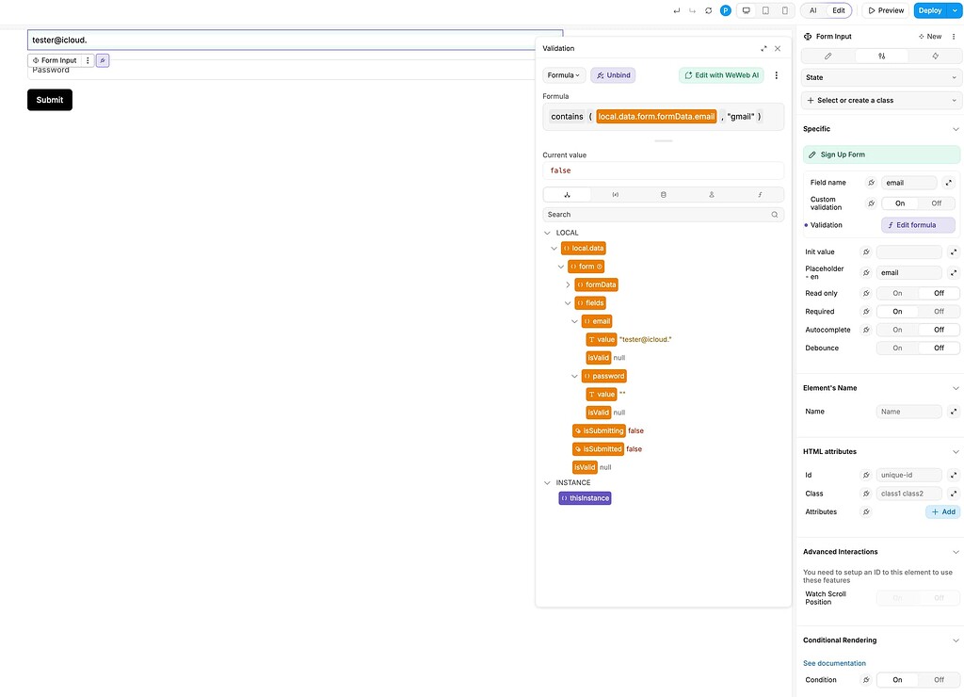Image resolution: width=964 pixels, height=697 pixels.
Task: Enable the Debounce option
Action: coord(896,348)
